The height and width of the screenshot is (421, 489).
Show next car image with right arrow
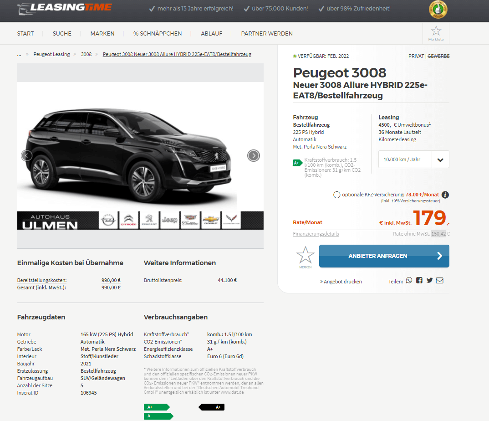pyautogui.click(x=254, y=155)
